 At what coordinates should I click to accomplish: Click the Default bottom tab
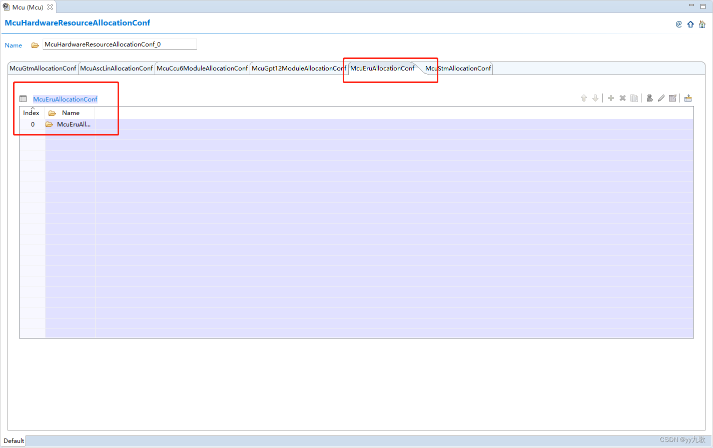point(14,440)
